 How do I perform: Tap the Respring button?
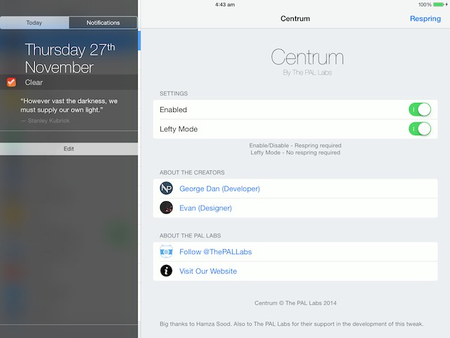[425, 19]
